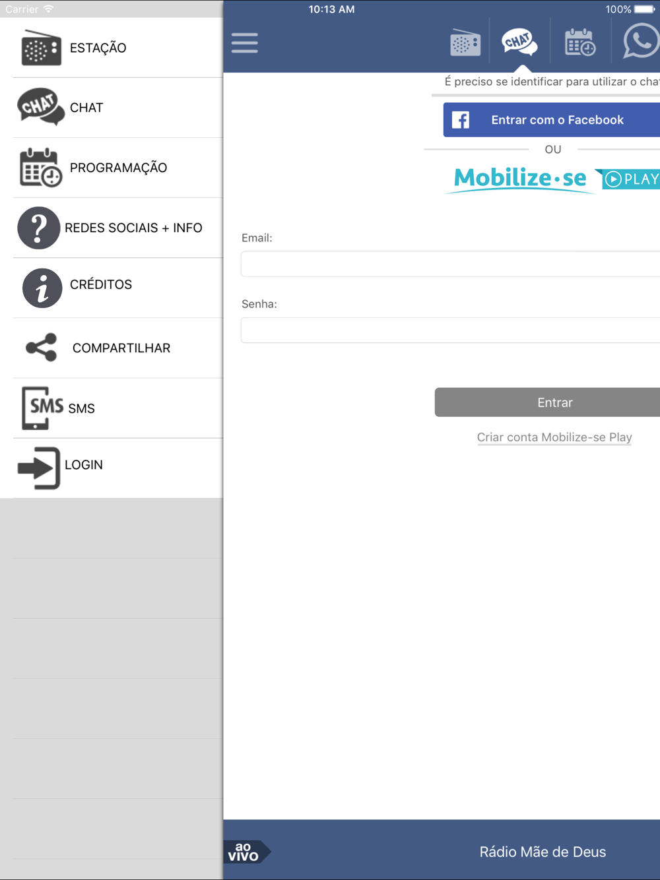Click the SMS phone icon in sidebar
The image size is (660, 880).
tap(42, 408)
